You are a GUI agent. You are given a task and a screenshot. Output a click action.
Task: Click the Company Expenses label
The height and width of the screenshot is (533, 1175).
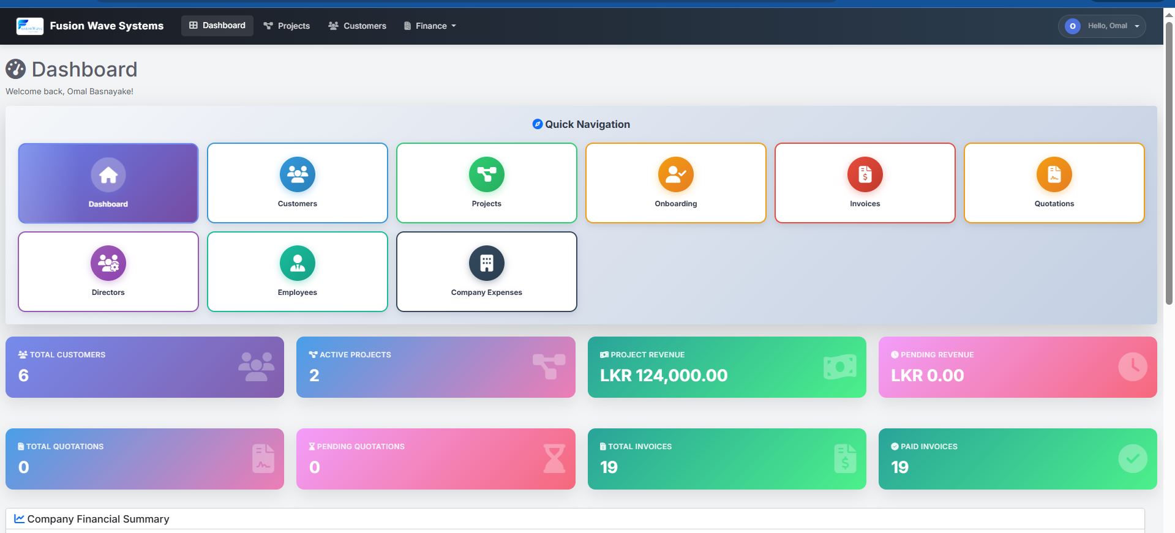[487, 293]
